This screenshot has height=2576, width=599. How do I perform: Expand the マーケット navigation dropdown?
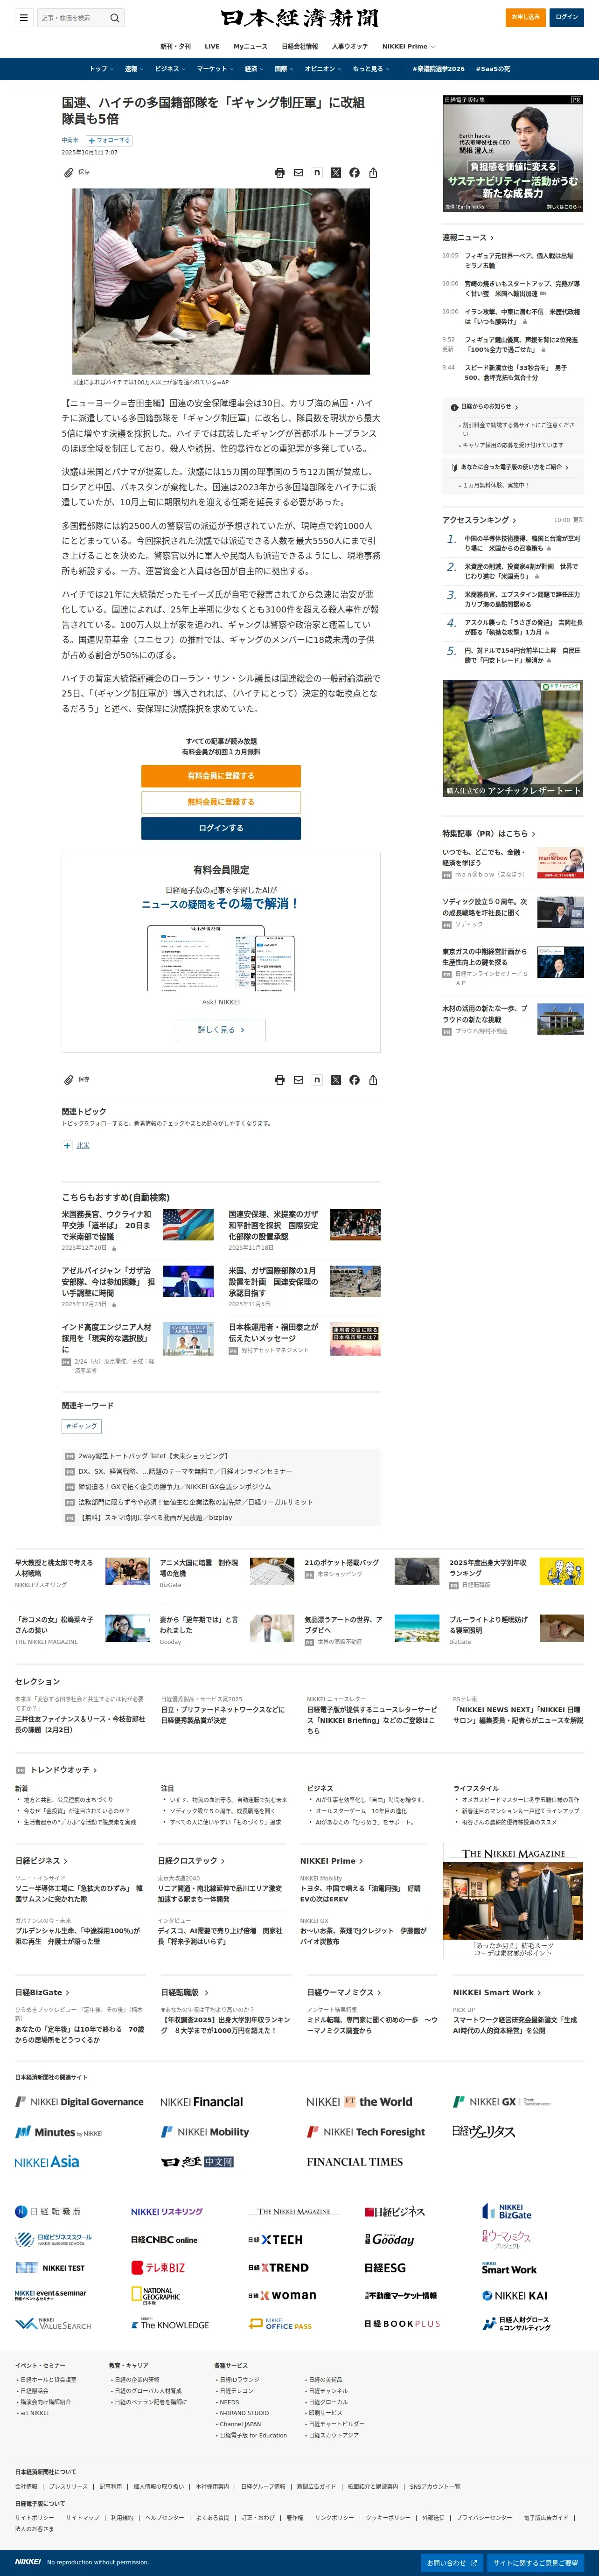pyautogui.click(x=215, y=69)
